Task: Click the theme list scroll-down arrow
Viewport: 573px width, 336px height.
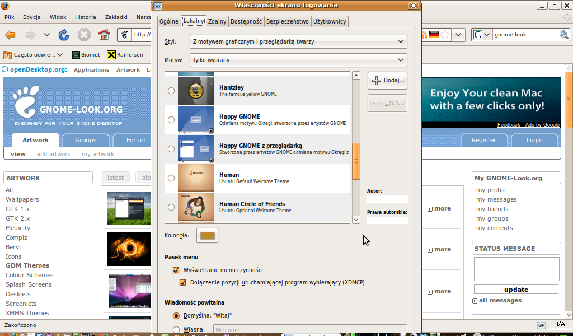Action: [356, 220]
